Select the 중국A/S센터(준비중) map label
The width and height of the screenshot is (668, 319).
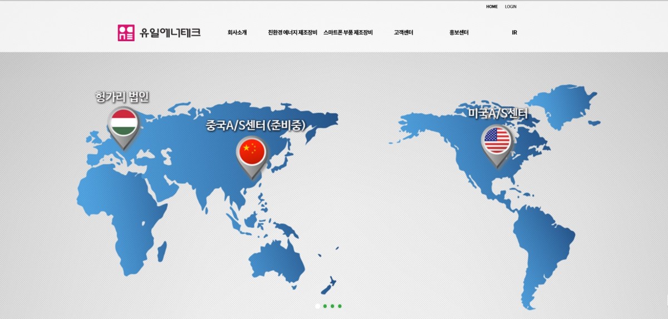256,125
